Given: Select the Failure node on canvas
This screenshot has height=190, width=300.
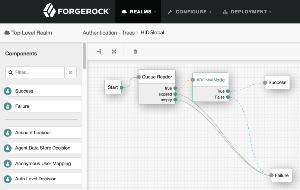Looking at the screenshot, I should 282,175.
